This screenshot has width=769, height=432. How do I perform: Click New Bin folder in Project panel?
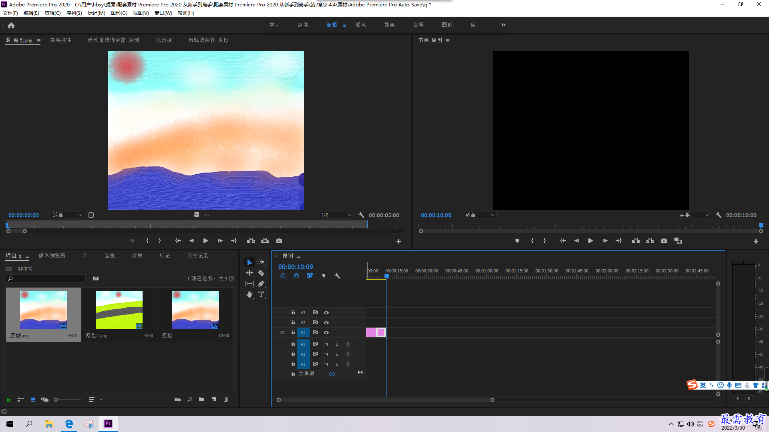(x=201, y=399)
